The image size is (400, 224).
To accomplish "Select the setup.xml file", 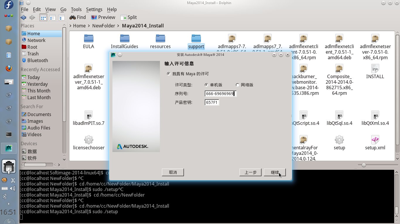I will (x=375, y=143).
